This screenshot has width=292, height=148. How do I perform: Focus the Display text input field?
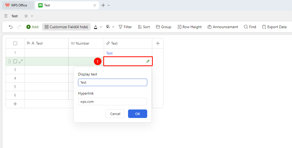pyautogui.click(x=113, y=82)
